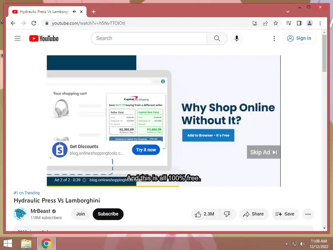Go to the YouTube home logo
333x250 pixels.
pos(44,38)
